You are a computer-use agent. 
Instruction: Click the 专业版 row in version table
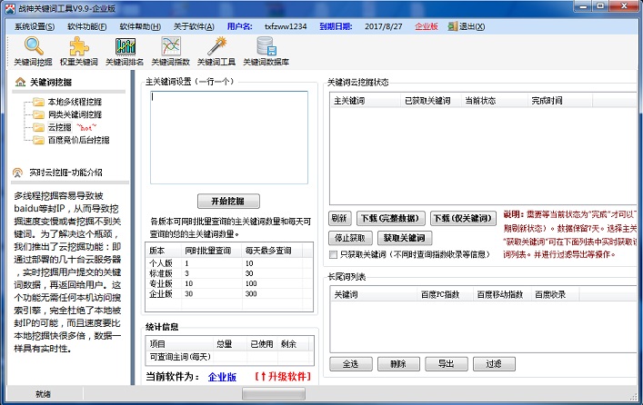229,284
